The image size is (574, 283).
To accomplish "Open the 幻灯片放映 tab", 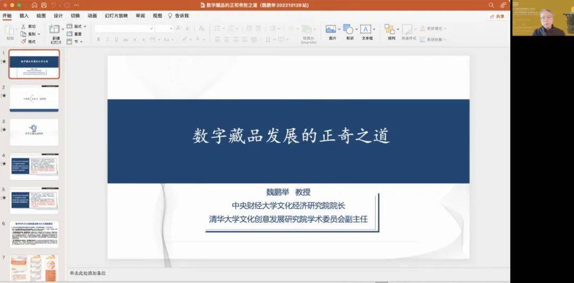I will click(x=115, y=16).
